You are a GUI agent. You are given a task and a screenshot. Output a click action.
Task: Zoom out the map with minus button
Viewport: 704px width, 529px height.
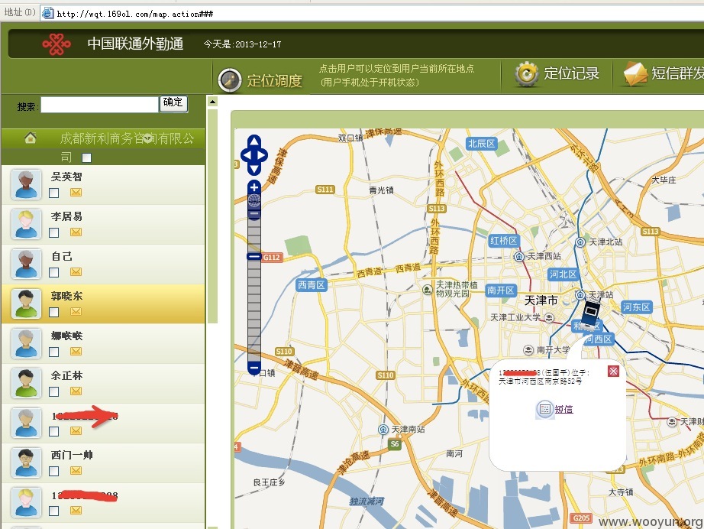(254, 368)
